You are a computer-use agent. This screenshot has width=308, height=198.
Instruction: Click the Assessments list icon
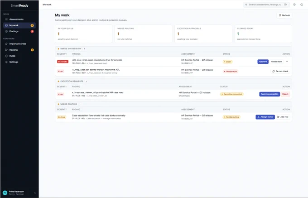pos(6,19)
